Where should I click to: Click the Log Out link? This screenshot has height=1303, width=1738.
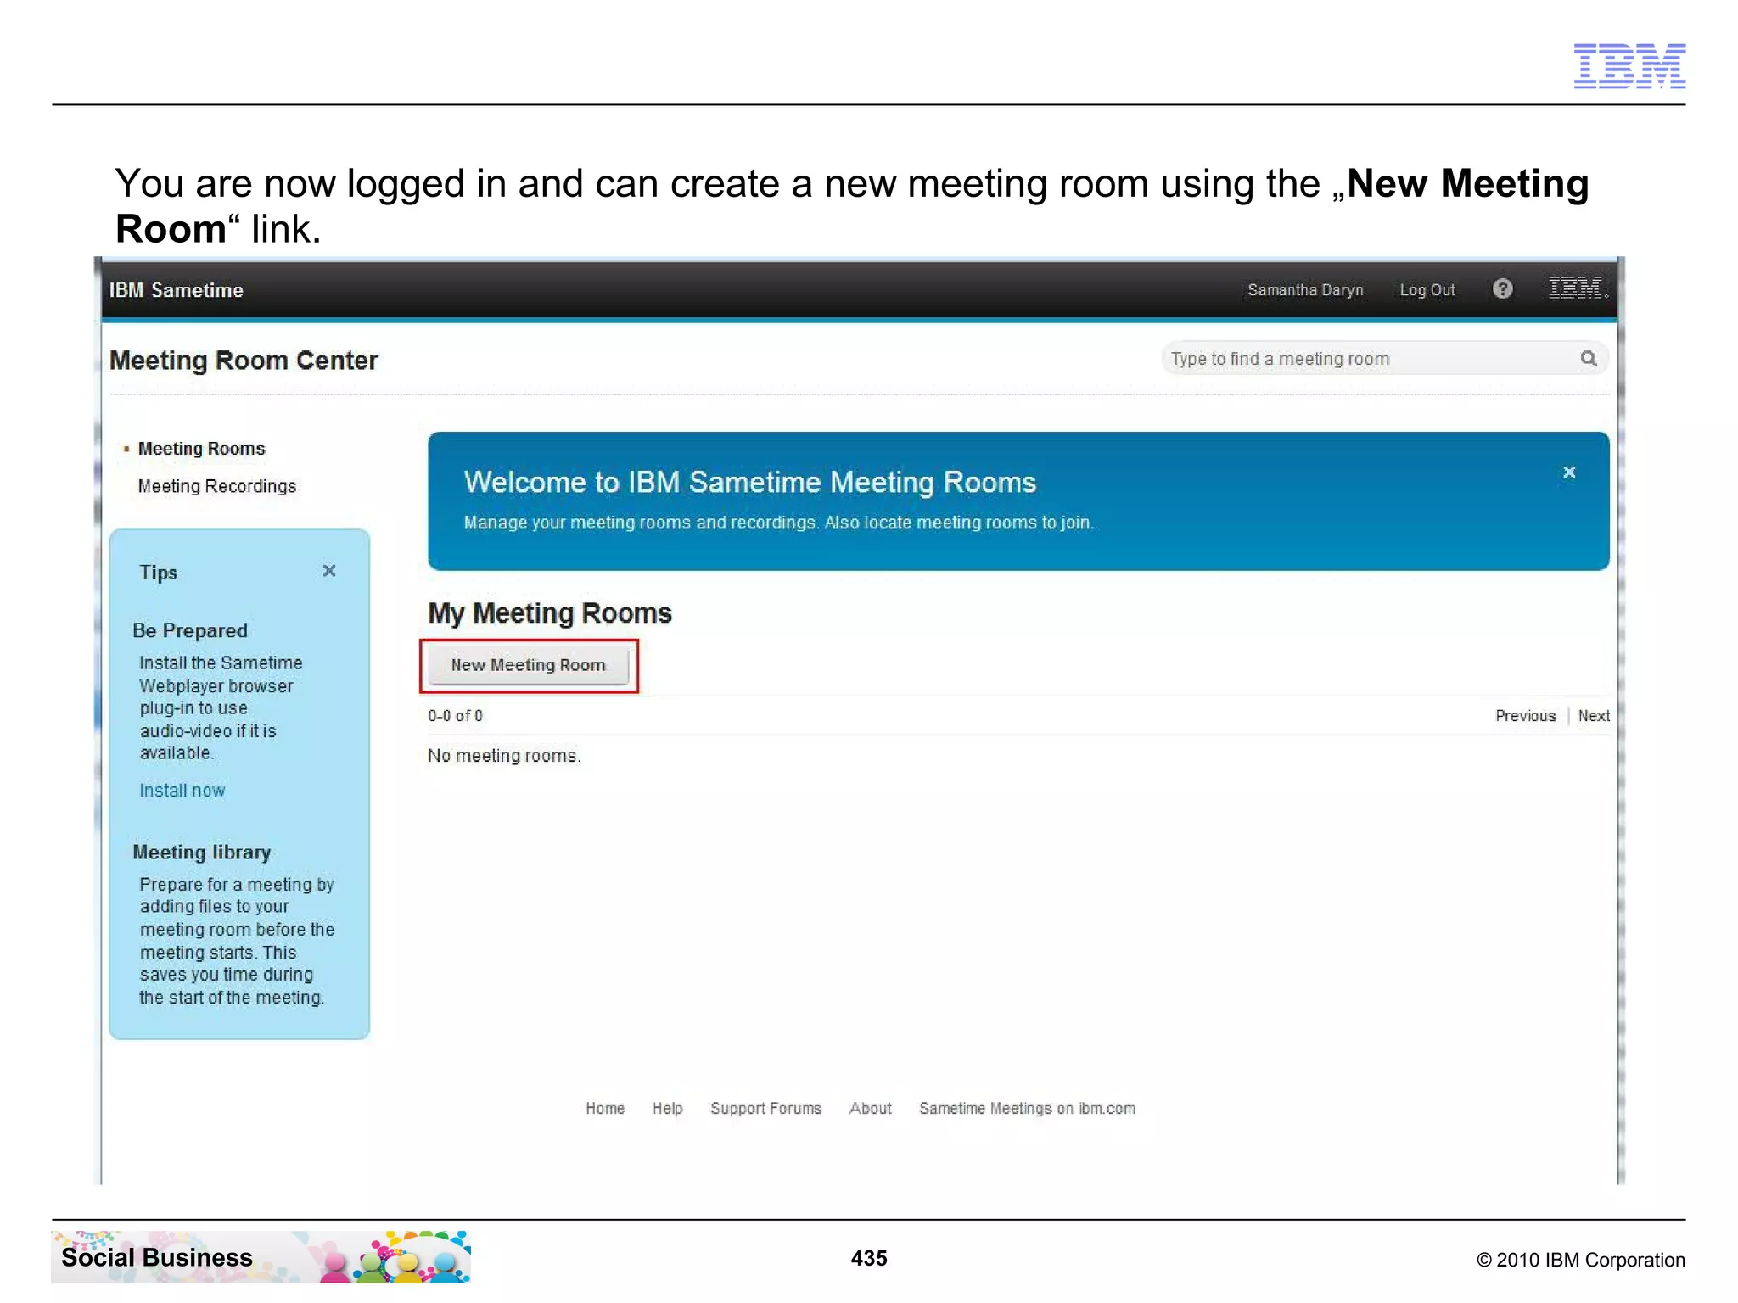pos(1427,290)
